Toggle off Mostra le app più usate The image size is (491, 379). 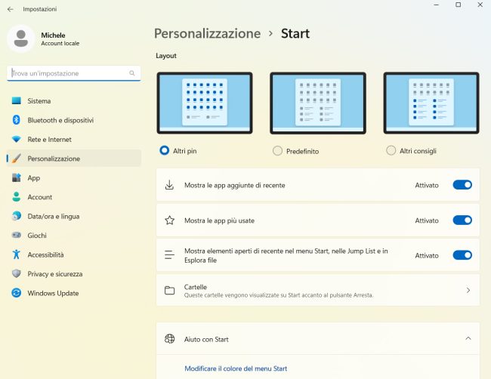(462, 220)
